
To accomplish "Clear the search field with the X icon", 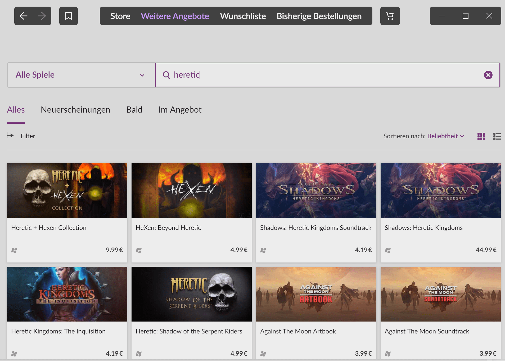I will tap(488, 75).
